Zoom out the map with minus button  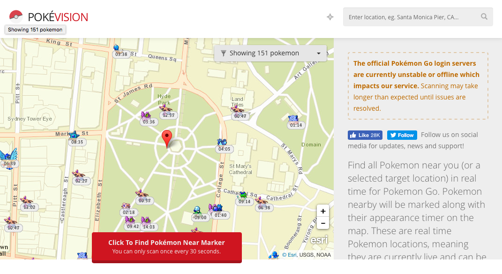322,223
